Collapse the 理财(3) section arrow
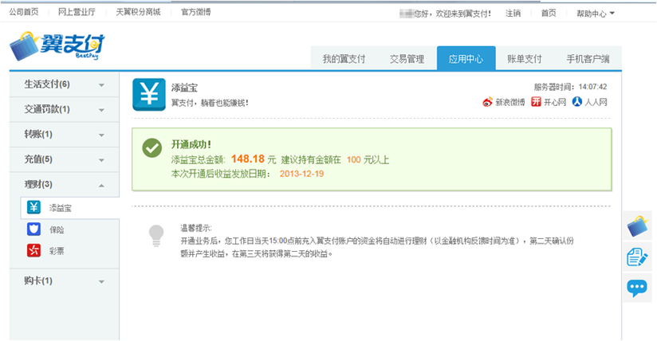657x341 pixels. [101, 185]
